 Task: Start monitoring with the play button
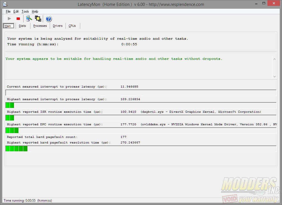coord(9,18)
